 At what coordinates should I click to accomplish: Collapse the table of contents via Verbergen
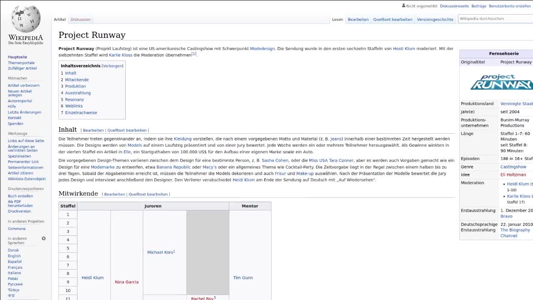(x=112, y=66)
